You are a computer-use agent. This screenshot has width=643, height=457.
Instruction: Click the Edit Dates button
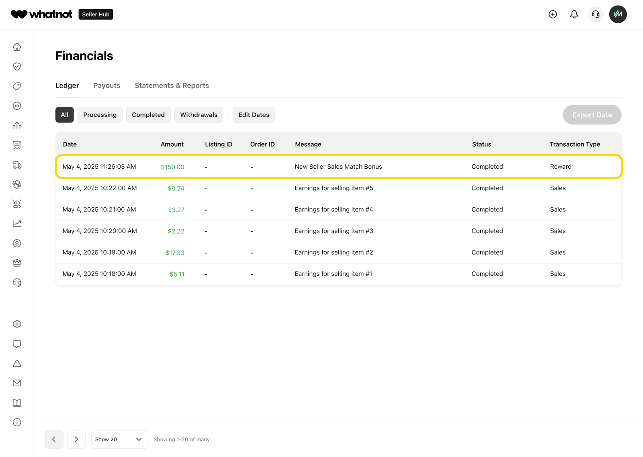[254, 115]
